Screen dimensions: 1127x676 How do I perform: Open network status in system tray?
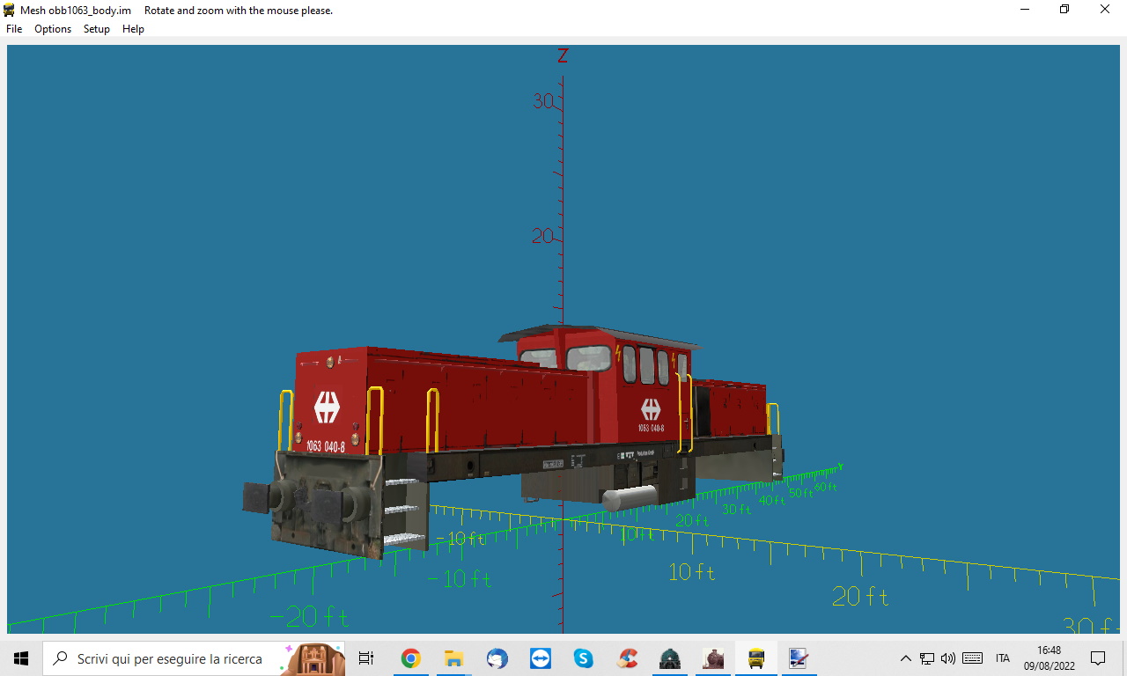(927, 658)
